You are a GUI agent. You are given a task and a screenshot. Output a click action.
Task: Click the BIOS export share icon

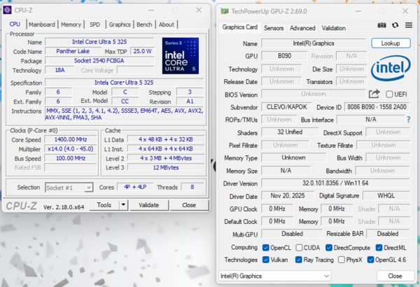[374, 94]
